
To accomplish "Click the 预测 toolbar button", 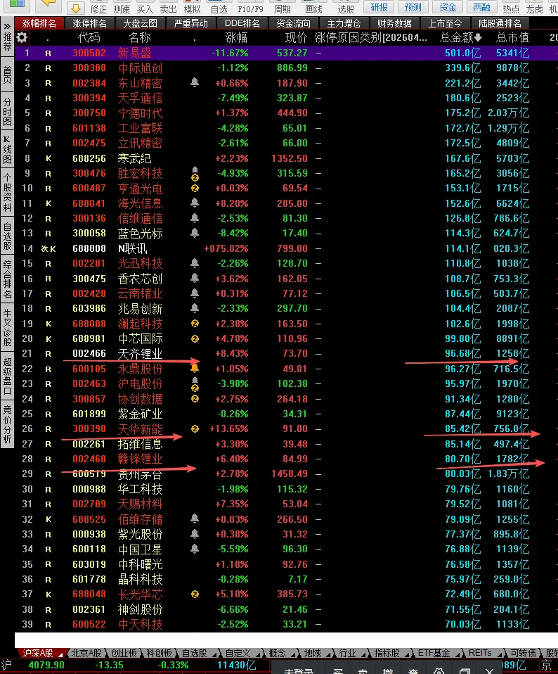I will (x=413, y=7).
